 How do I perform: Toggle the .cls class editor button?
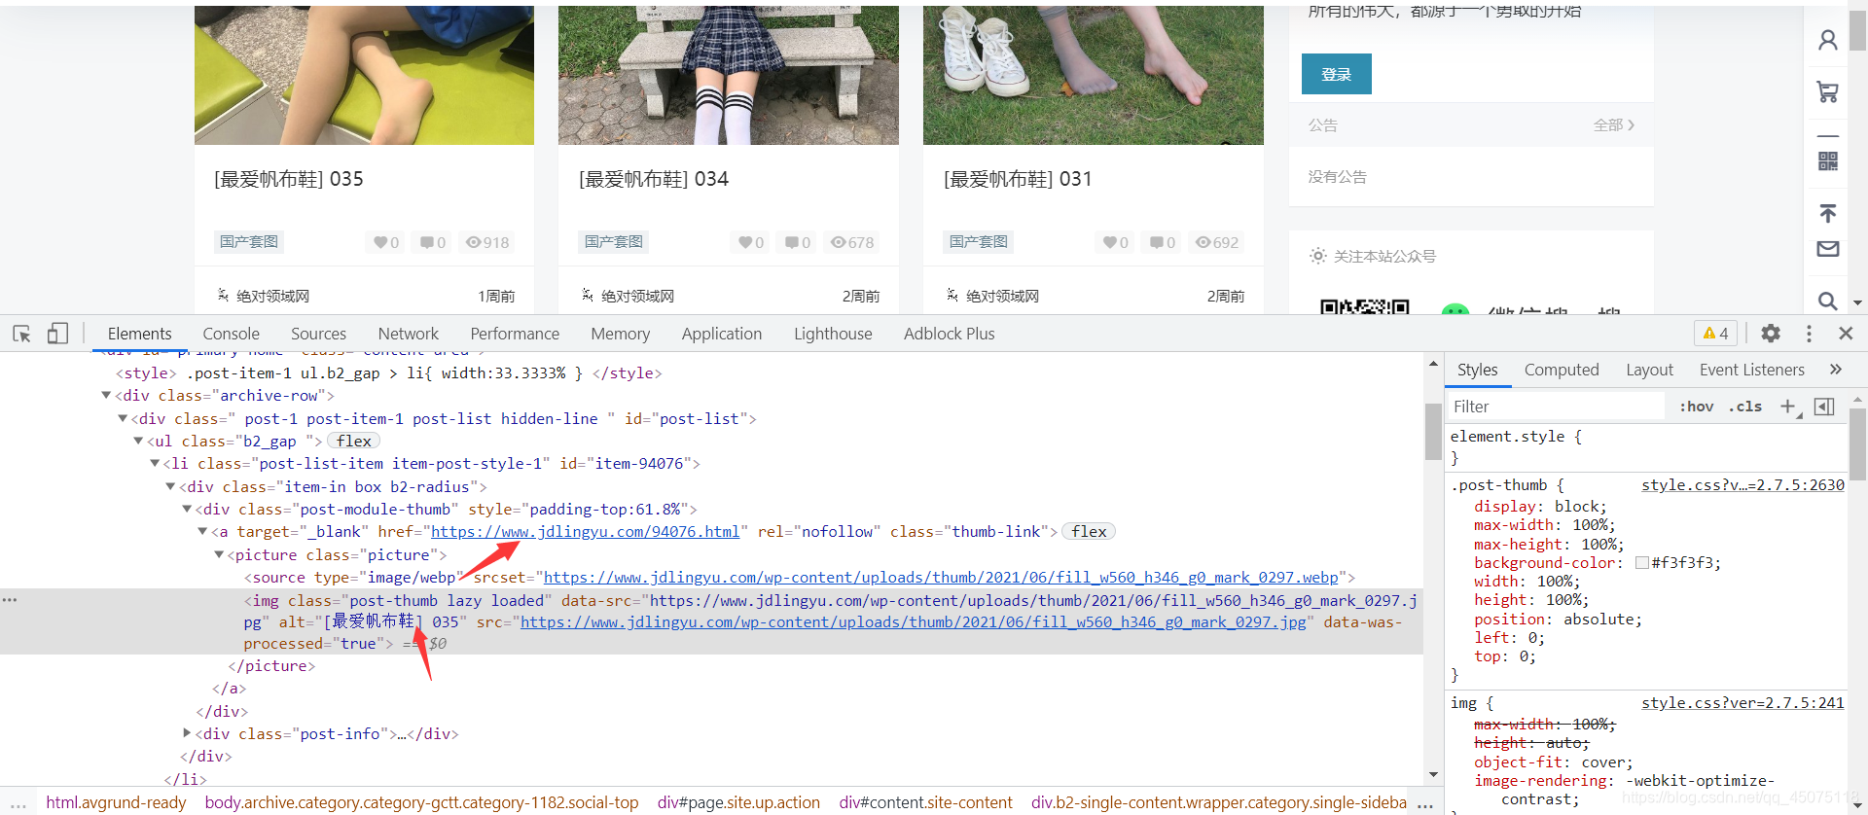pos(1745,407)
